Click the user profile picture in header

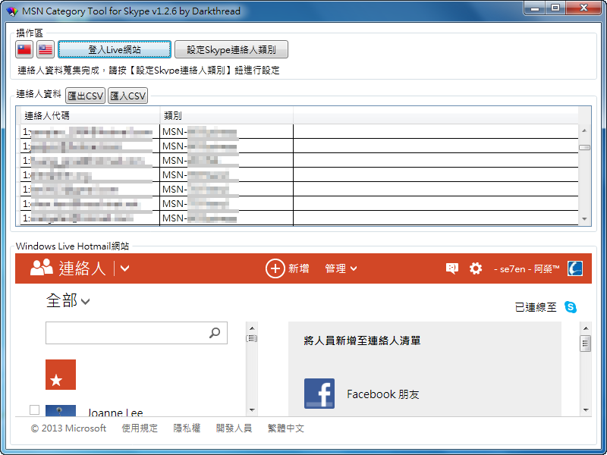[x=575, y=268]
